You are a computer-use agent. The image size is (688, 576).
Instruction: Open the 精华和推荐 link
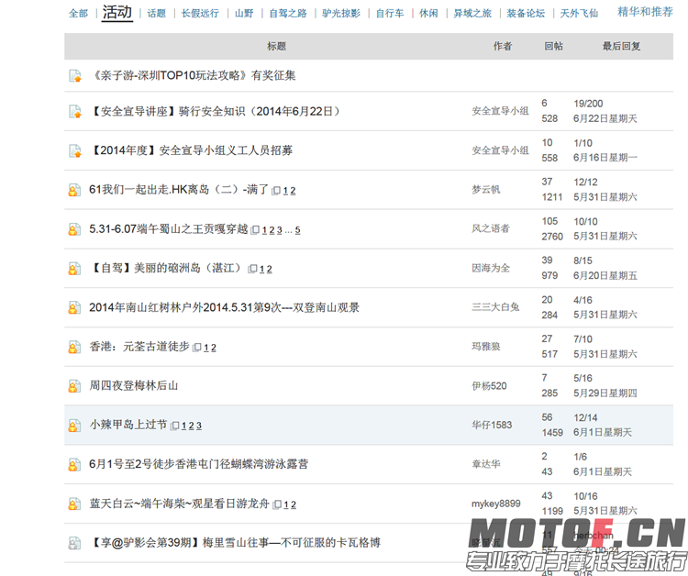[x=645, y=12]
